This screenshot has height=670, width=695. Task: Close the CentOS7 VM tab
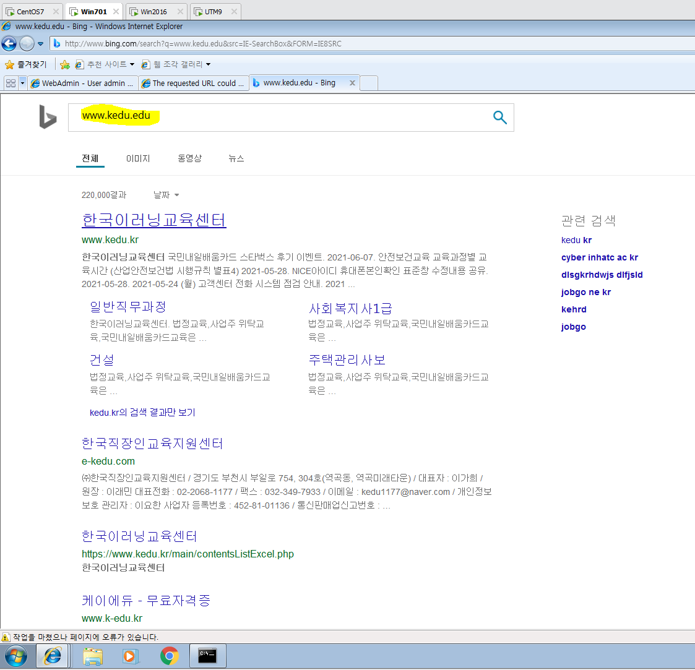(56, 12)
